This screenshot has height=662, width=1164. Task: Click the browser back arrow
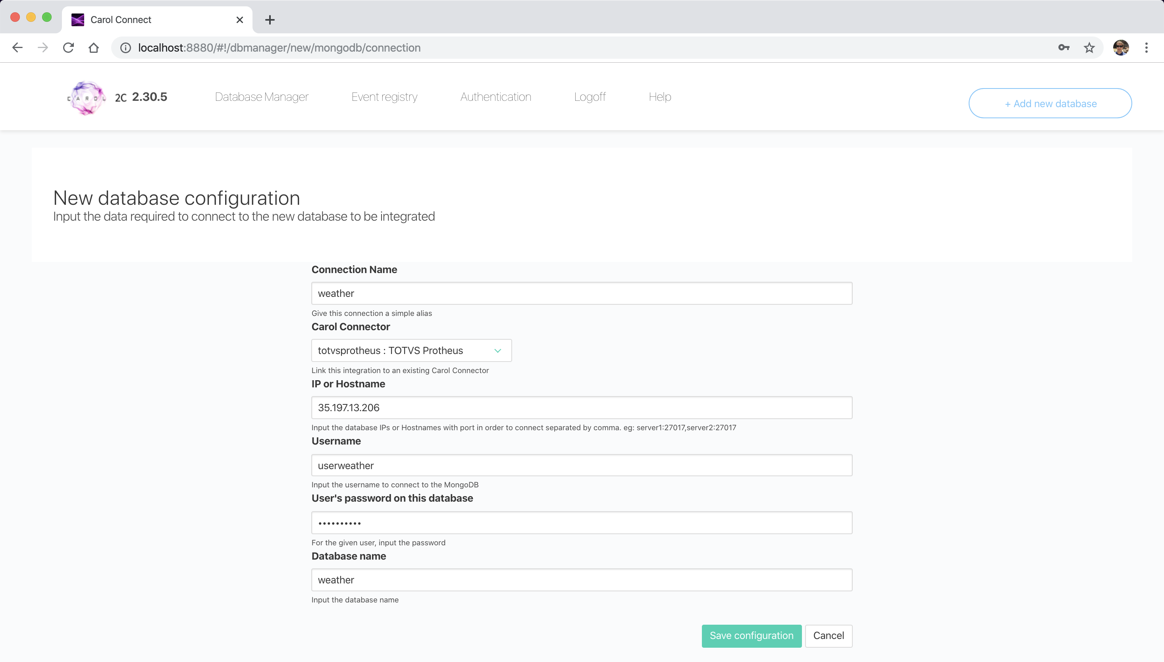pyautogui.click(x=17, y=48)
